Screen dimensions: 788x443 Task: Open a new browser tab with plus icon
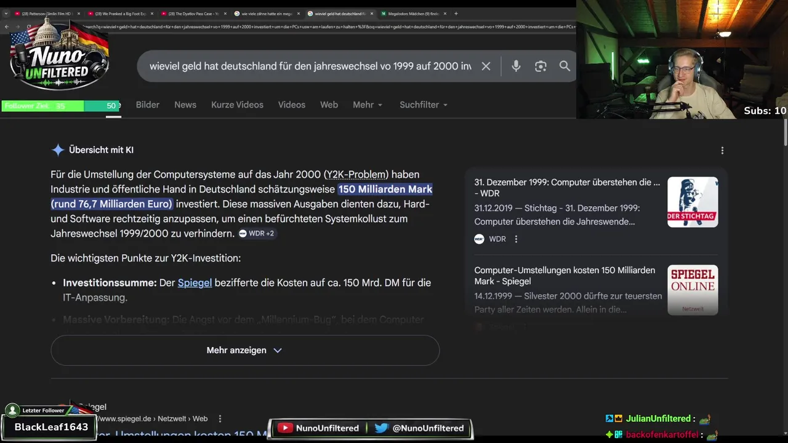(456, 14)
